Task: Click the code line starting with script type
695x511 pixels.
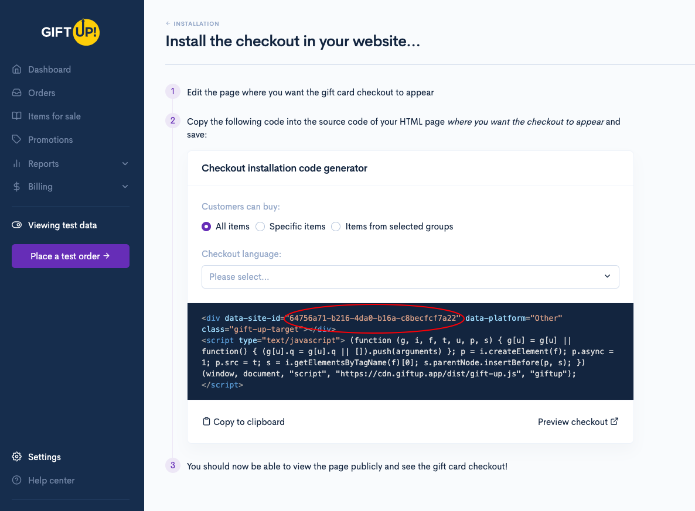Action: [387, 340]
